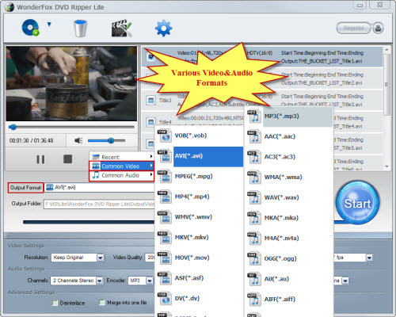Select ASF(*.asf) format entry
Viewport: 396px width, 317px height.
point(199,278)
